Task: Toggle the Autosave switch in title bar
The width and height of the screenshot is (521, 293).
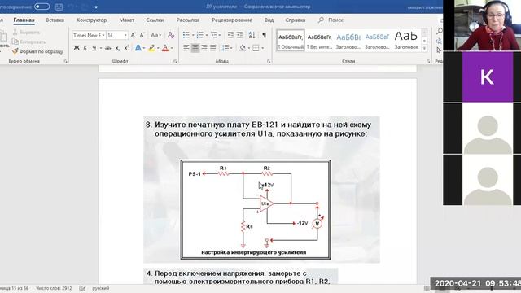Action: (42, 7)
